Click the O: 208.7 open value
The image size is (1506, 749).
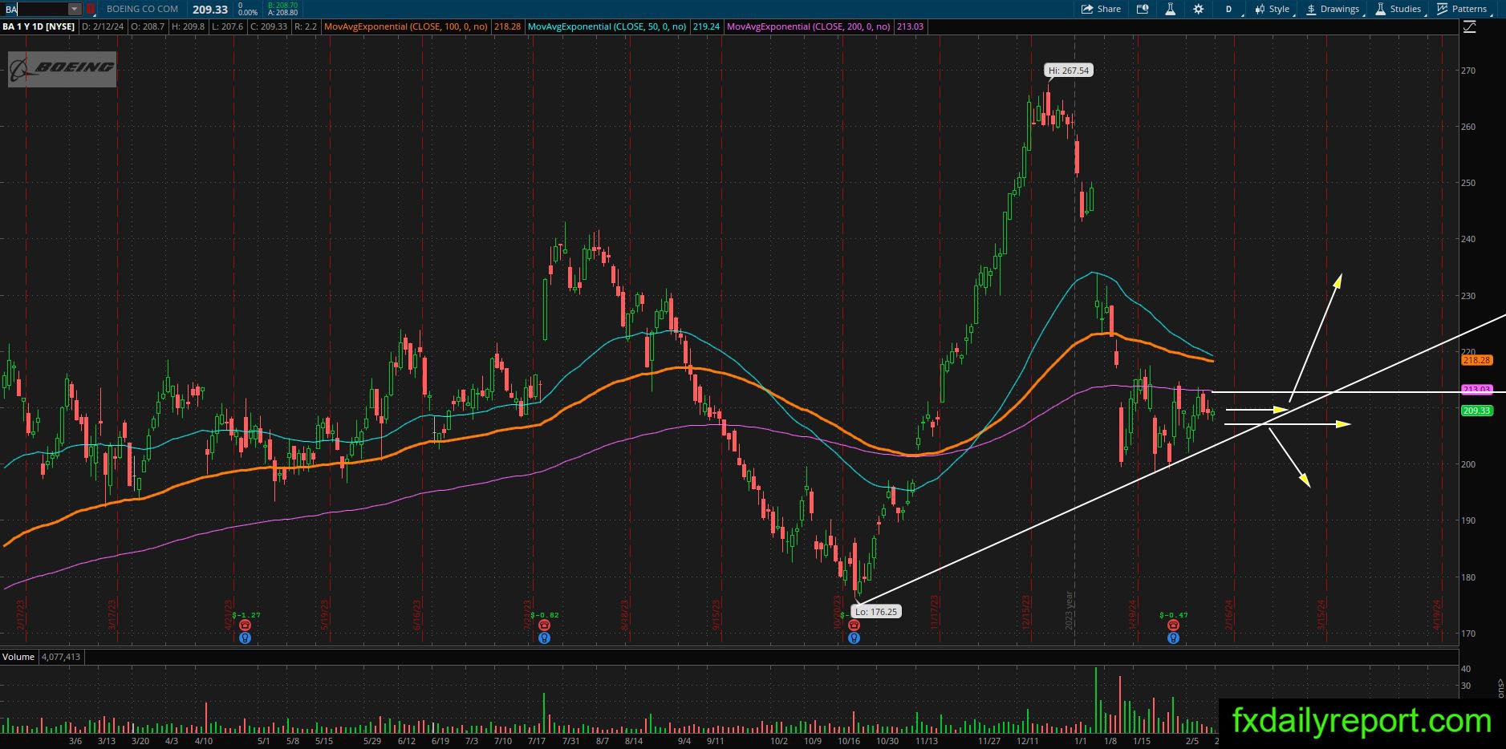coord(147,26)
